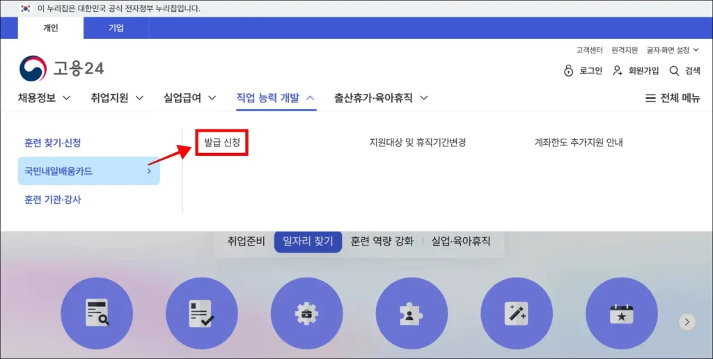This screenshot has width=713, height=359.
Task: Switch to the 개인 tab
Action: click(x=50, y=28)
